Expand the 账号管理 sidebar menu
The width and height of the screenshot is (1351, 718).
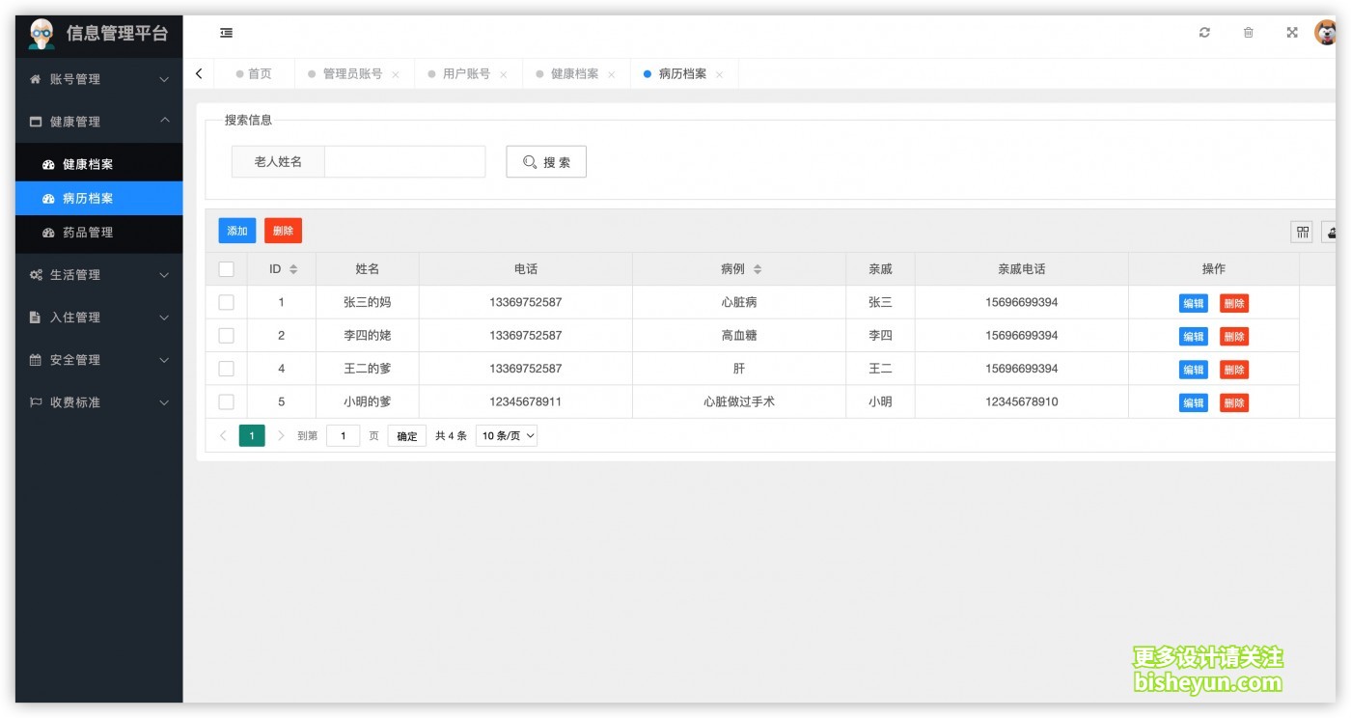coord(98,79)
